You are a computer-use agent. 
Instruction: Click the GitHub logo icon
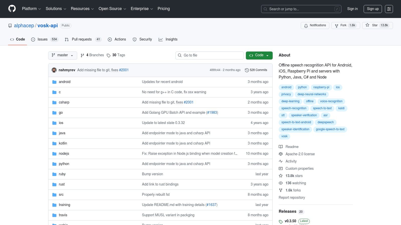point(12,9)
